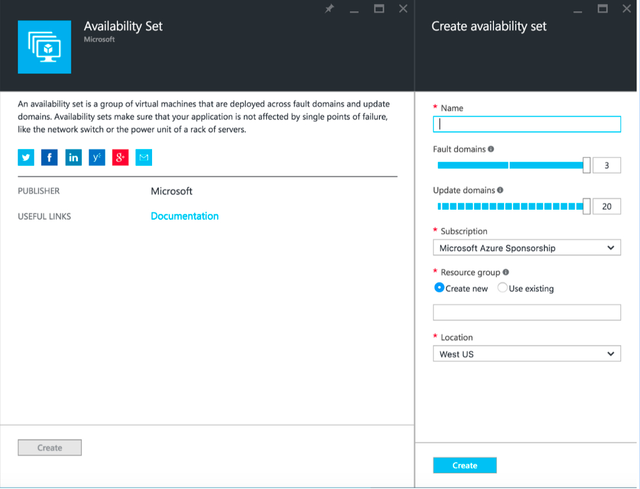This screenshot has width=640, height=489.
Task: Show the Resource group info tooltip
Action: (x=506, y=273)
